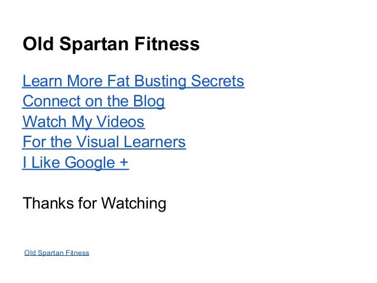
Task: Click the word Videos in third link
Action: coord(120,122)
